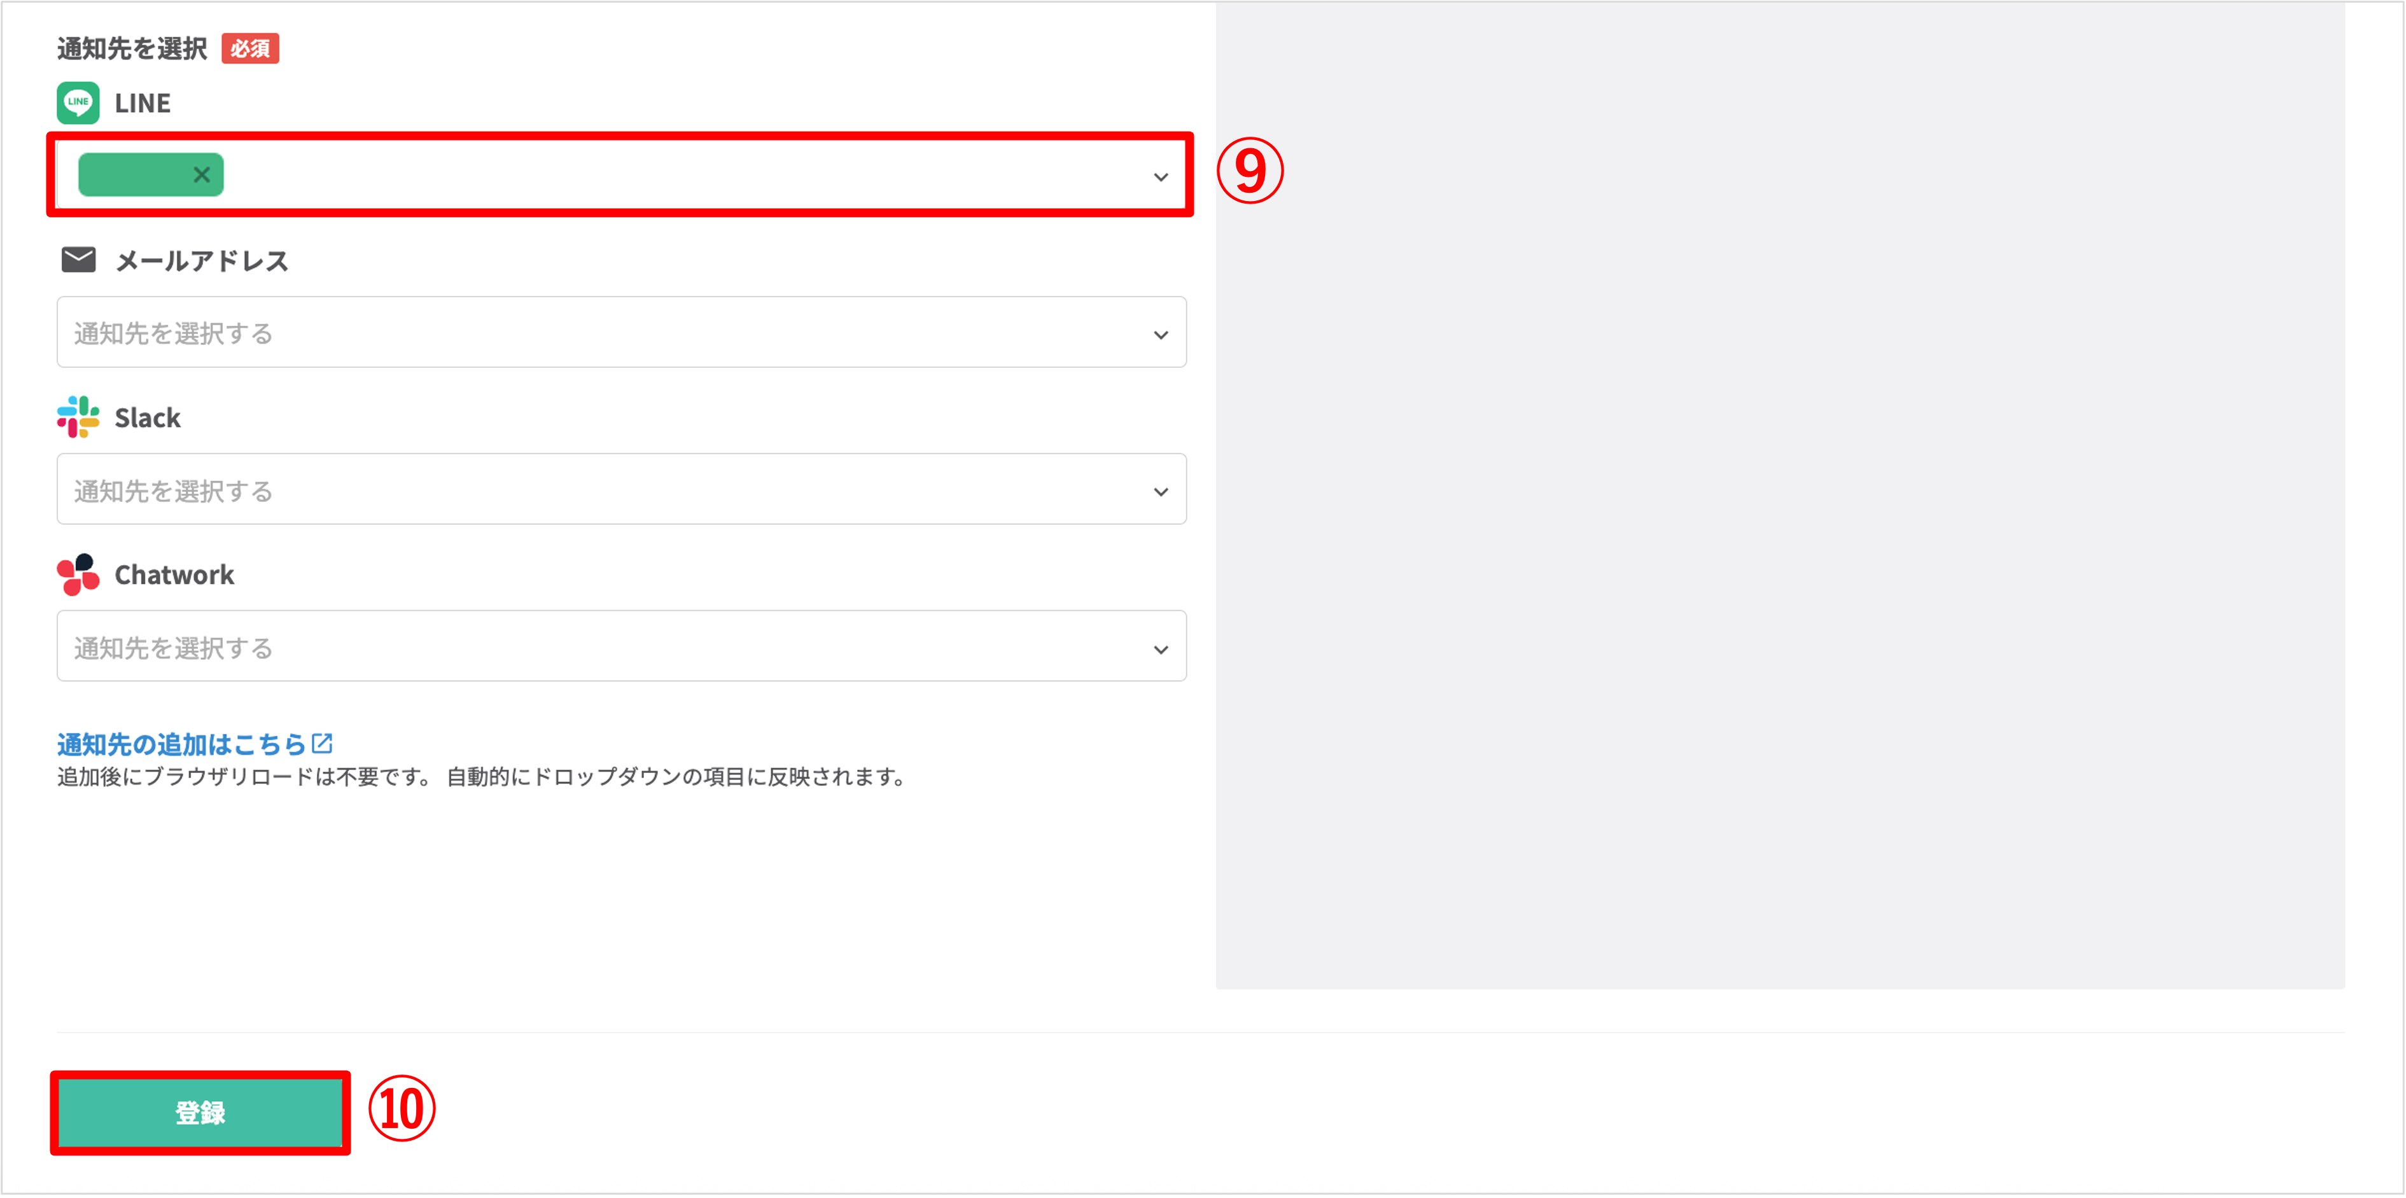Image resolution: width=2406 pixels, height=1198 pixels.
Task: Click the green LINE app icon
Action: (x=78, y=102)
